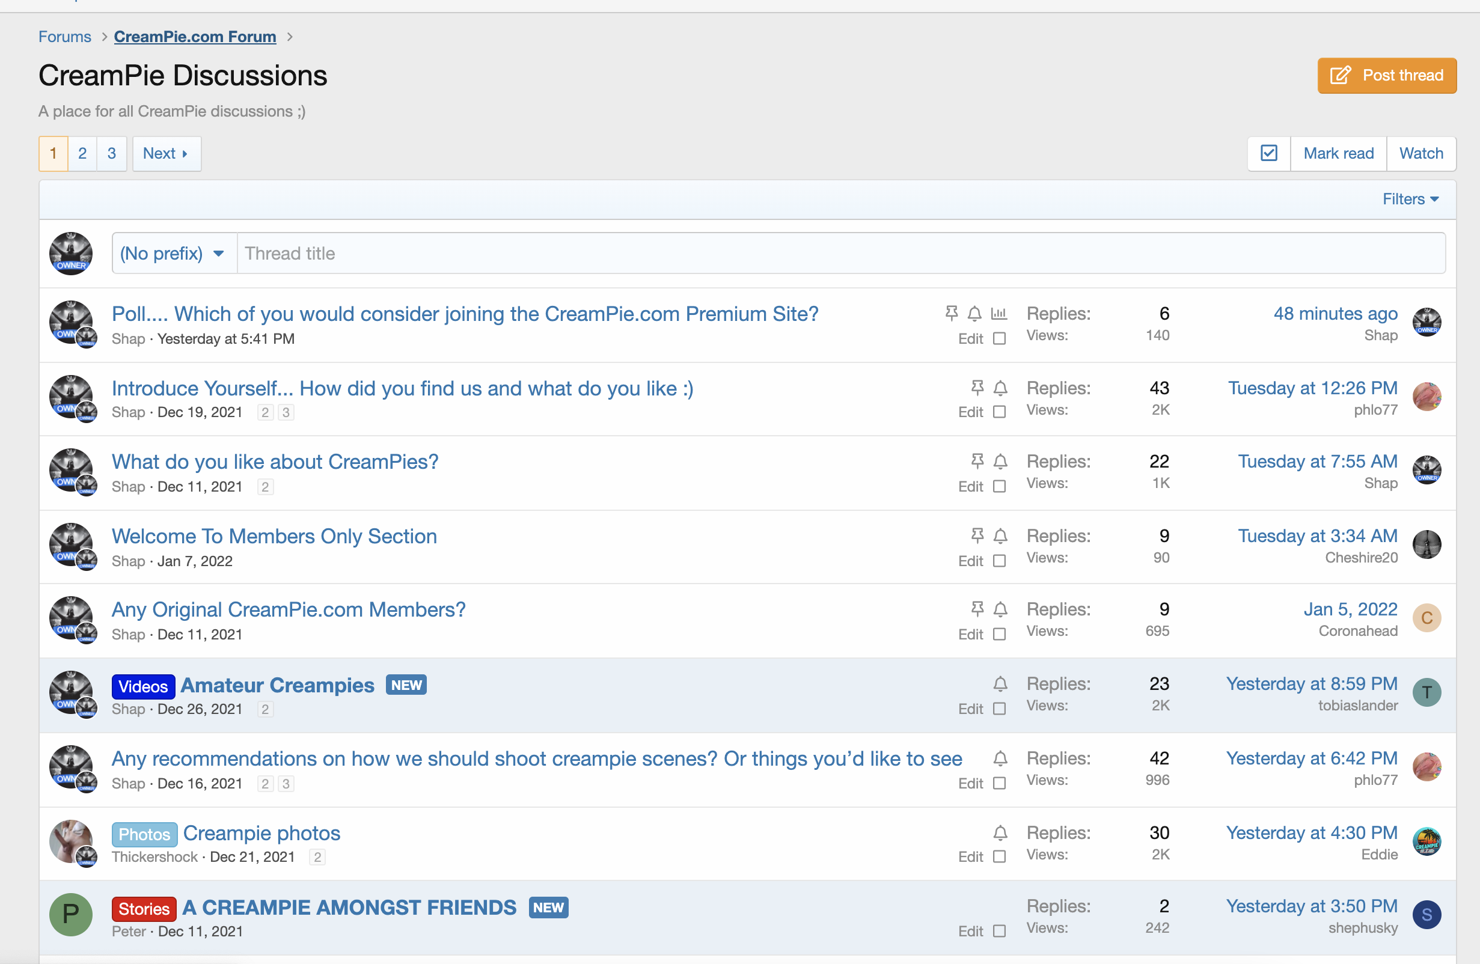Screen dimensions: 1480x964
Task: Click pin icon on Any Original Members thread
Action: [977, 609]
